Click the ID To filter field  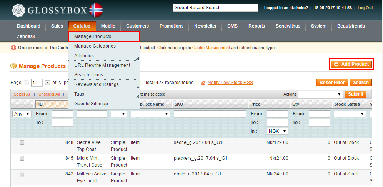click(x=63, y=123)
